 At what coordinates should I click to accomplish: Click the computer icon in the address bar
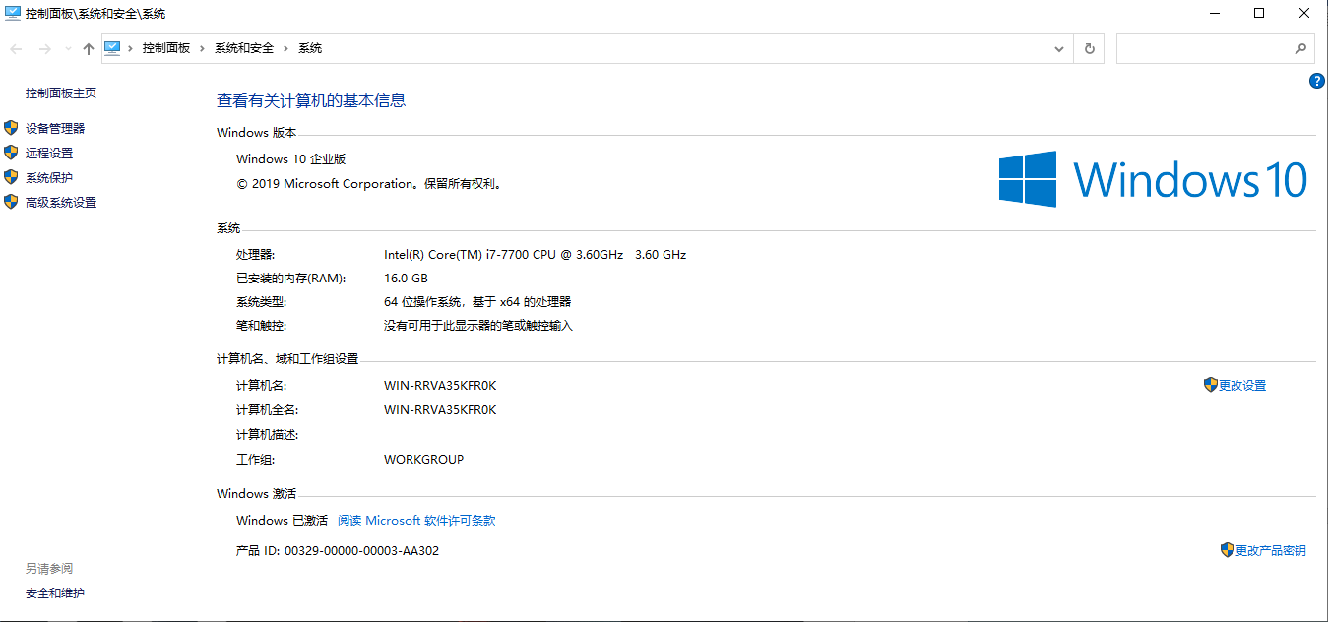pyautogui.click(x=112, y=47)
